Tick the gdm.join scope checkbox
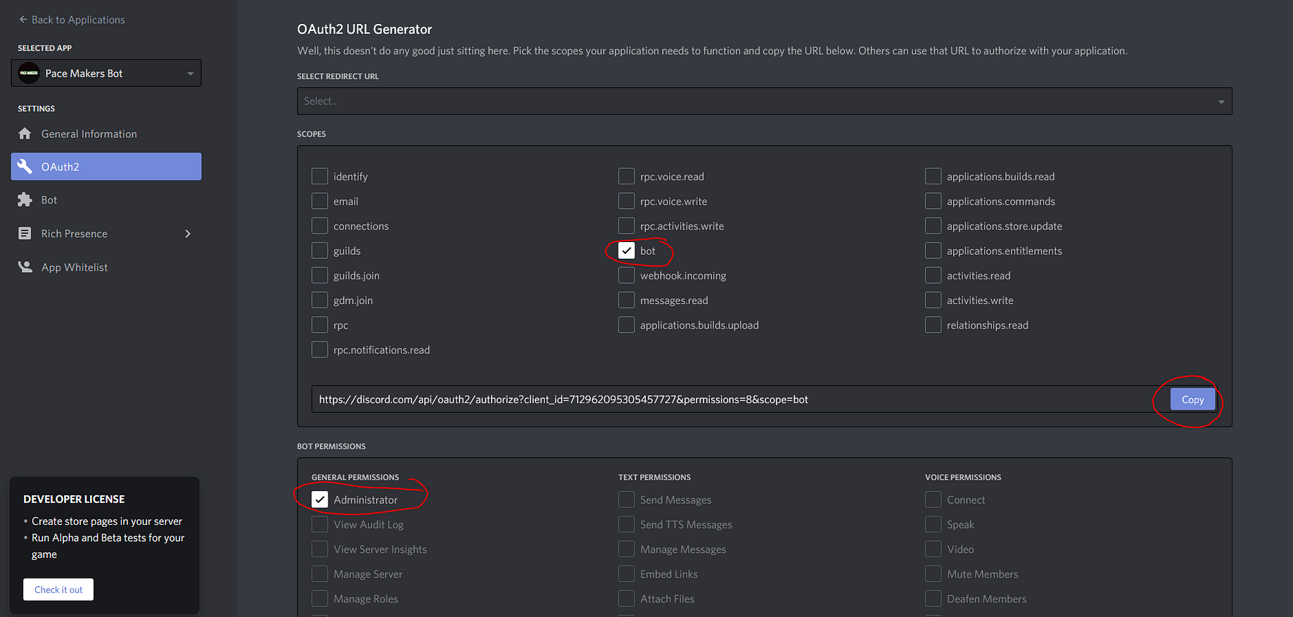The image size is (1293, 617). tap(320, 300)
